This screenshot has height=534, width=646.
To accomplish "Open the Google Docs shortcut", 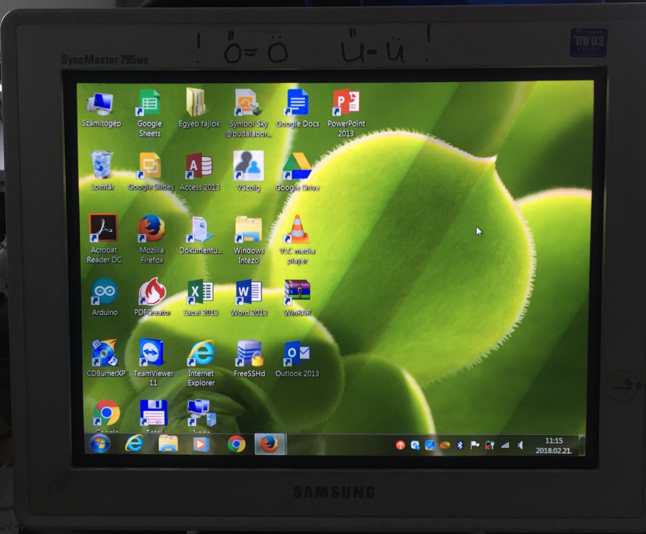I will (298, 109).
